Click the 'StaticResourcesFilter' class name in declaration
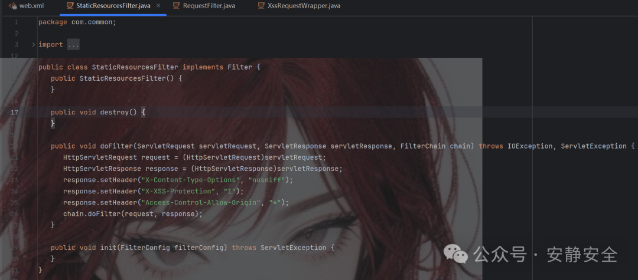Screen dimensions: 638x280 pyautogui.click(x=135, y=67)
